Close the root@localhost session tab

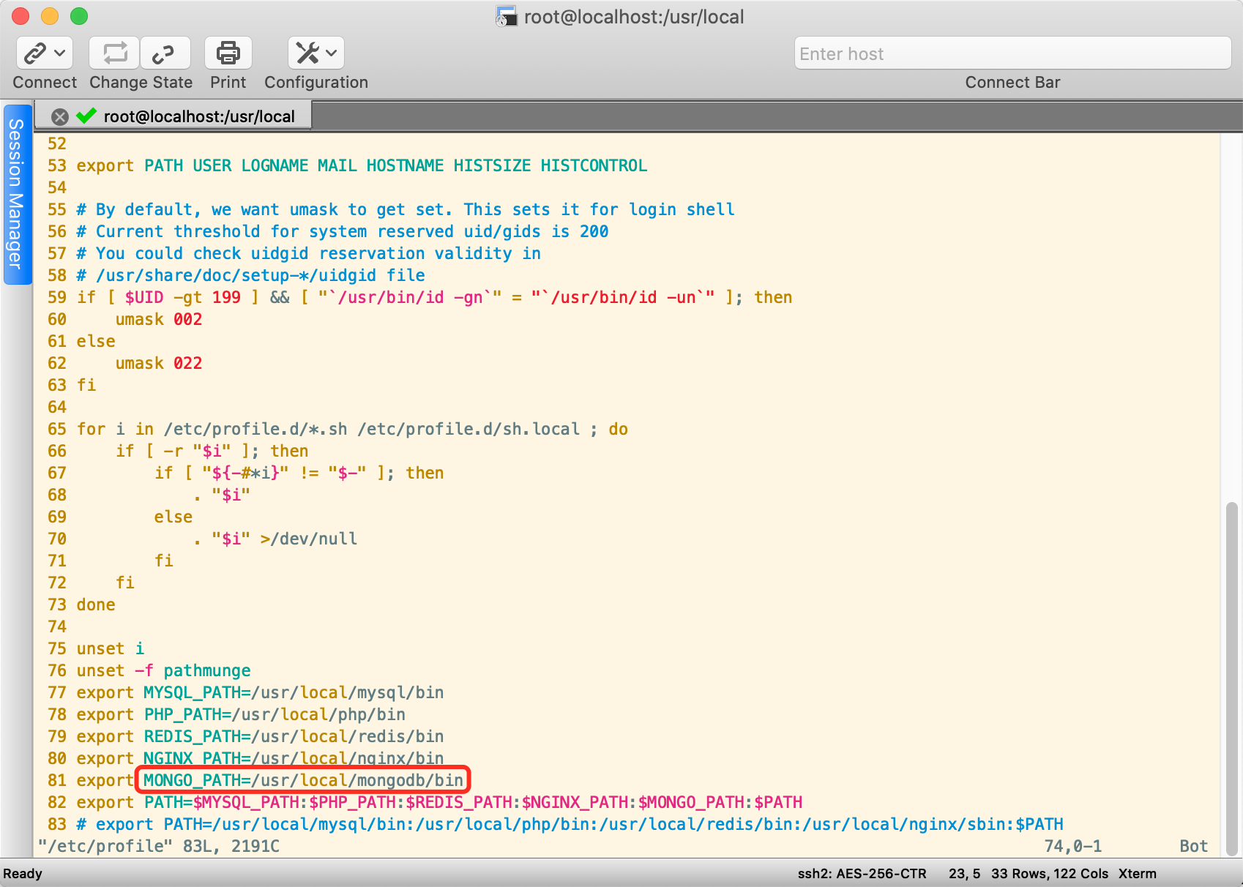(x=60, y=116)
